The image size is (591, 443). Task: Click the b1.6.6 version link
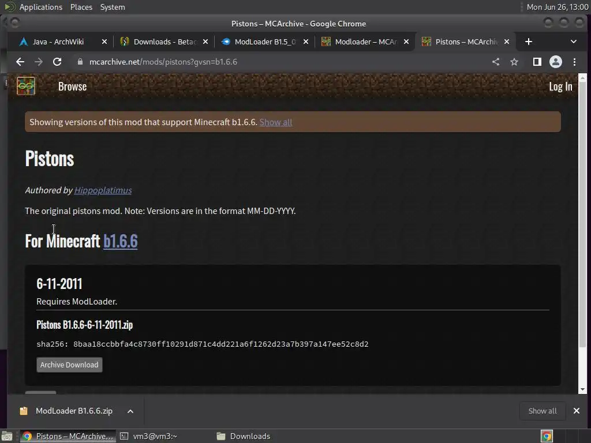pyautogui.click(x=120, y=241)
